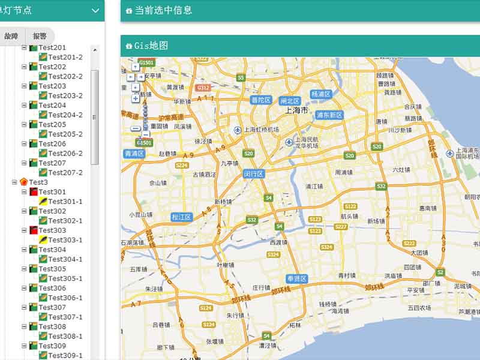Click the green lamp icon of Test304-1
Viewport: 480px width, 360px height.
tap(43, 259)
